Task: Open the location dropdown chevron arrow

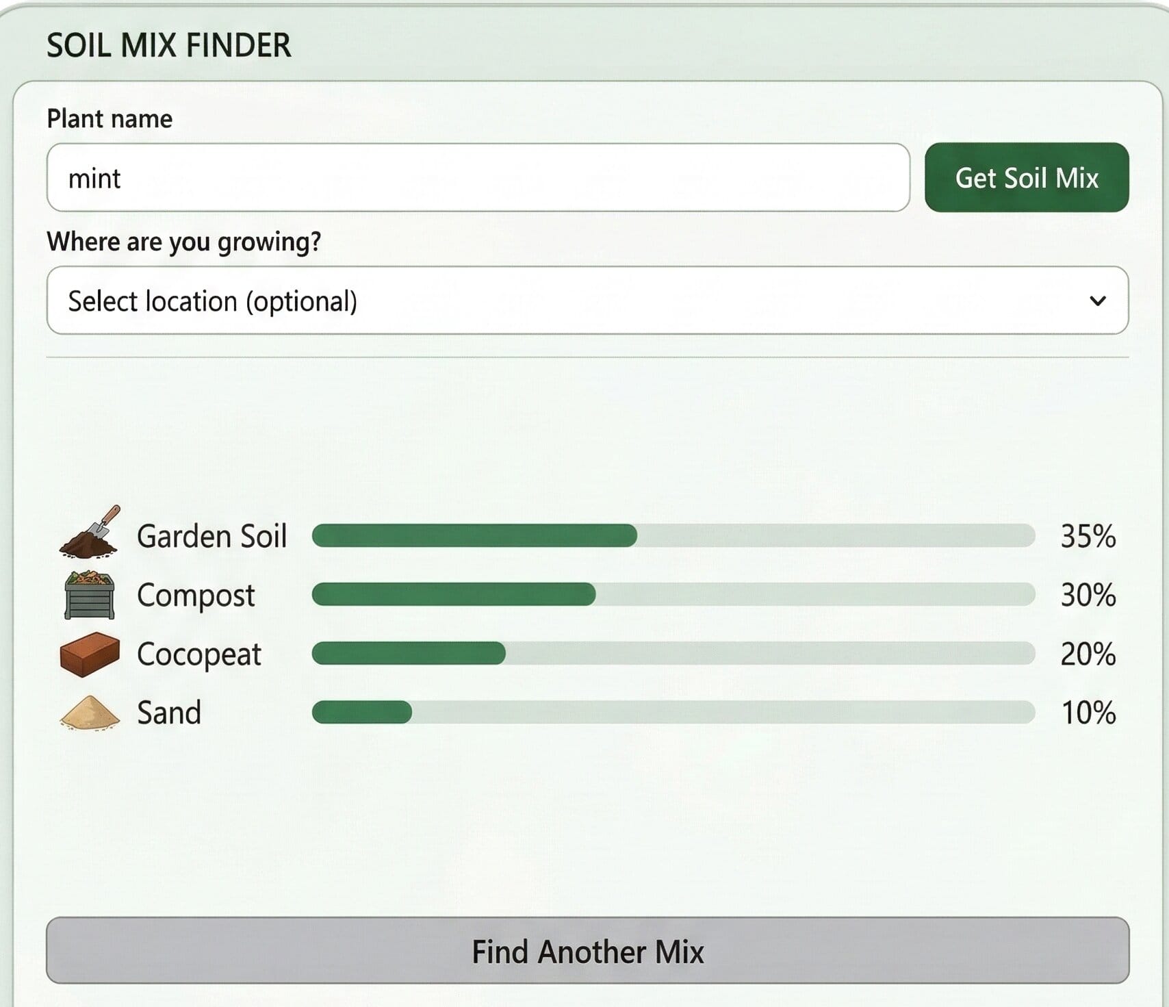Action: tap(1097, 301)
